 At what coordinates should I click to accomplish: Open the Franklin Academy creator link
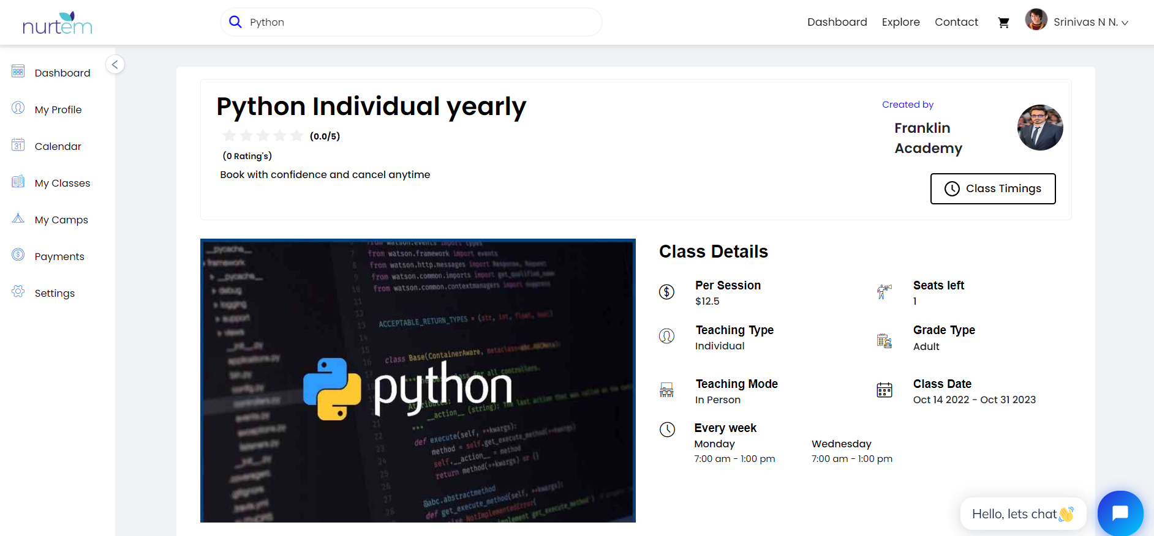927,138
